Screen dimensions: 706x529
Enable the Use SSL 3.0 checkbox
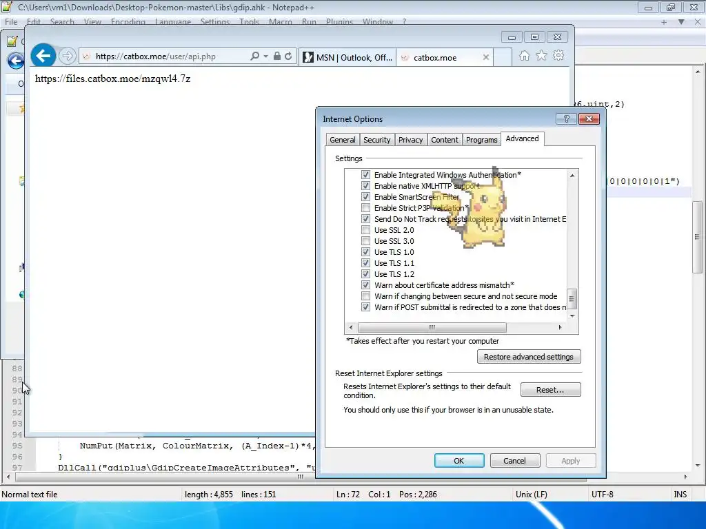click(365, 240)
